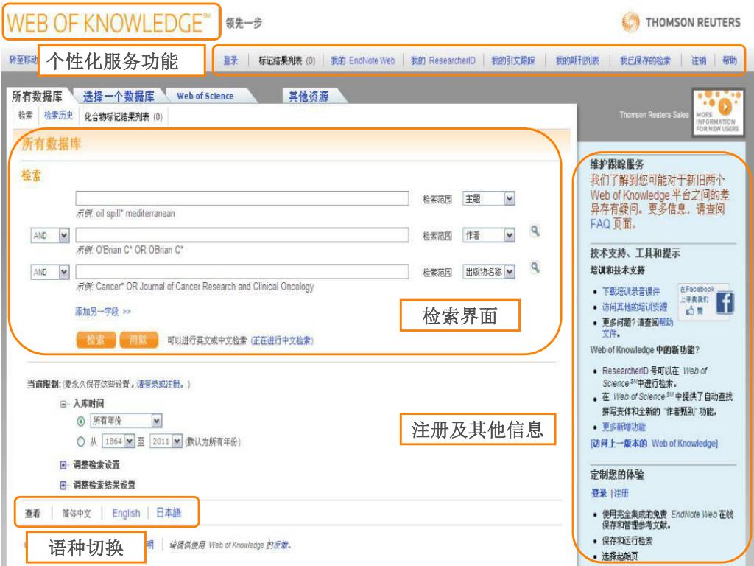This screenshot has height=566, width=754.
Task: Click the 登录 link in top bar
Action: [x=230, y=60]
